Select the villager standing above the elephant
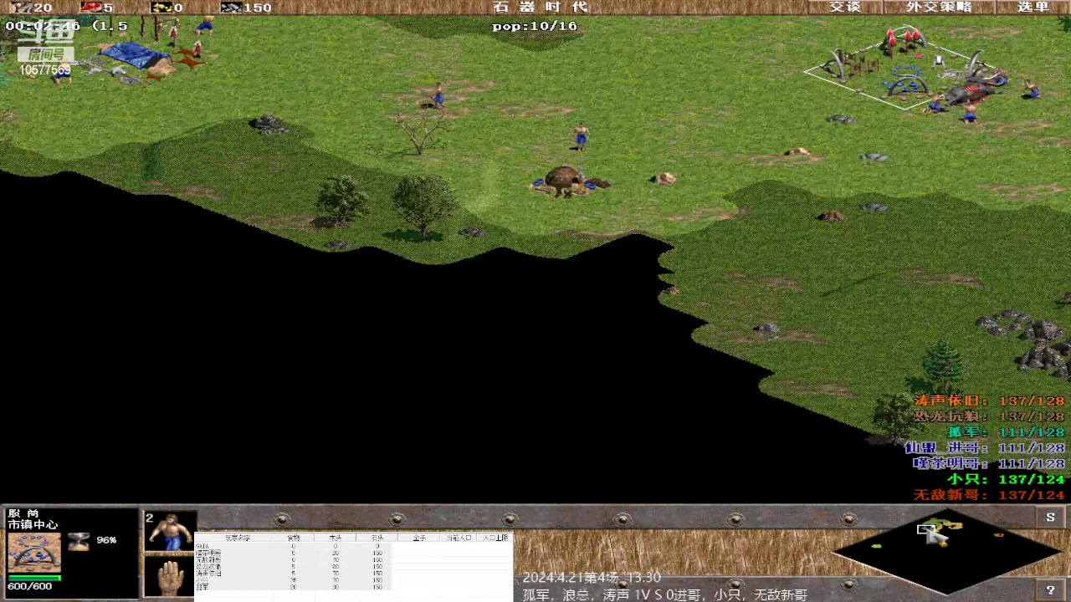The width and height of the screenshot is (1071, 602). pyautogui.click(x=581, y=137)
